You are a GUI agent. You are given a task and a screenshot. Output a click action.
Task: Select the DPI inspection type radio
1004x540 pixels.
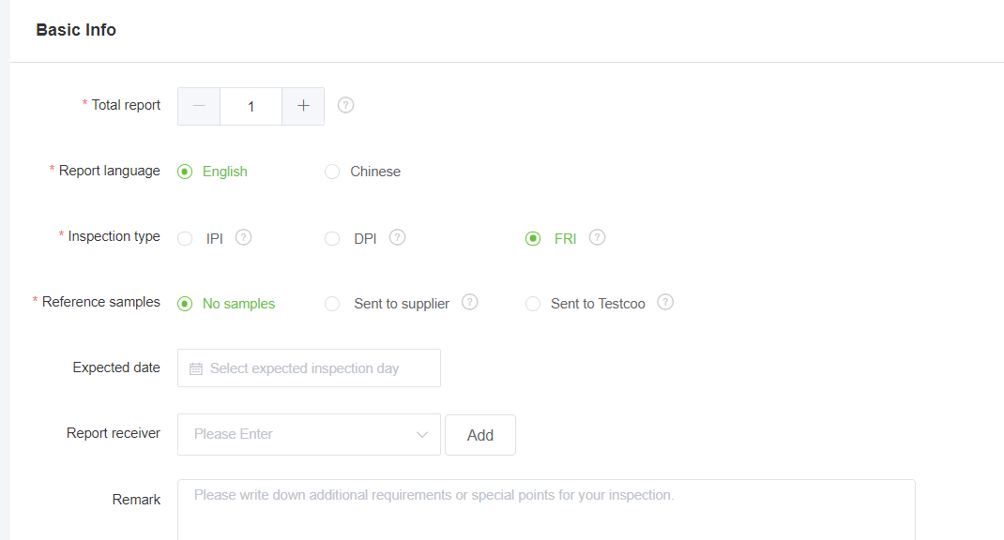click(x=332, y=239)
